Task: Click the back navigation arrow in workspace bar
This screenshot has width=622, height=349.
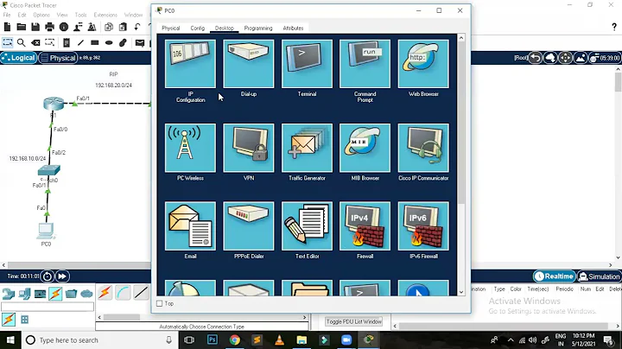Action: pos(535,58)
